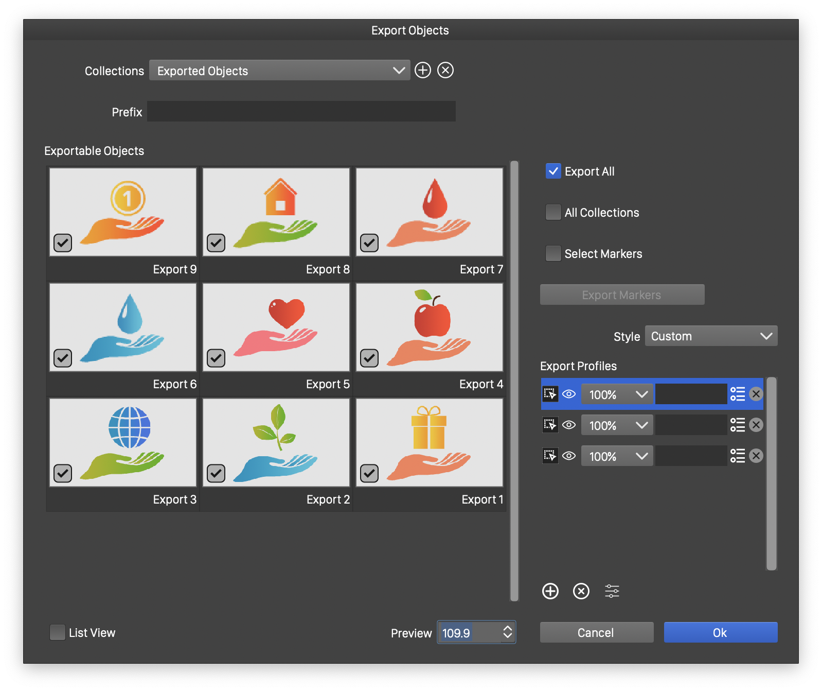Toggle visibility eye on second export profile
822x691 pixels.
569,425
